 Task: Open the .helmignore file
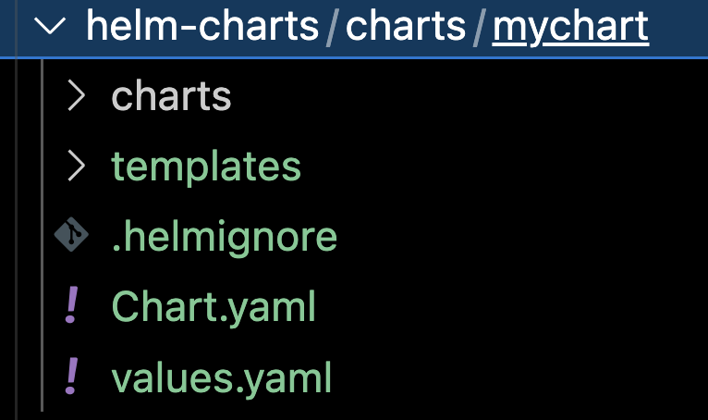pos(224,238)
